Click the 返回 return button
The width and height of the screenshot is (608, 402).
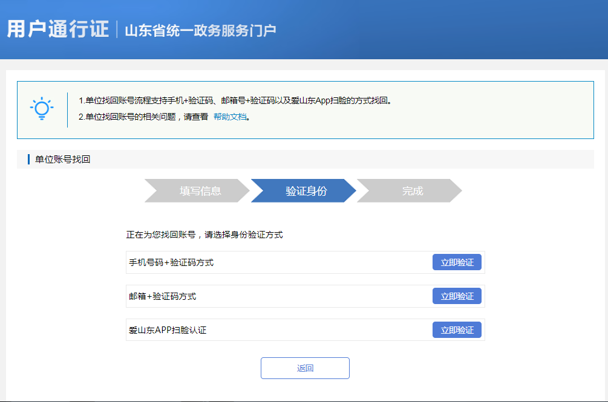[304, 368]
